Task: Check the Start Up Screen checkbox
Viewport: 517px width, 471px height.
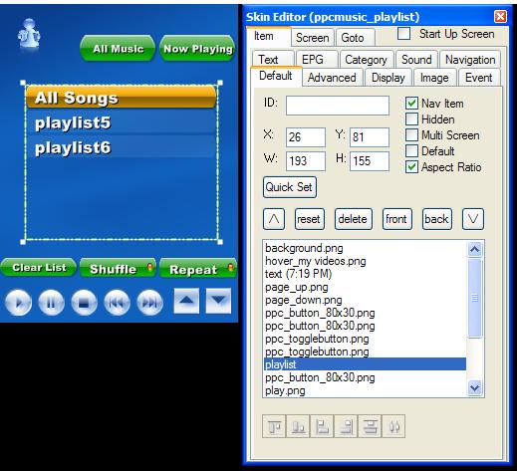Action: point(403,34)
